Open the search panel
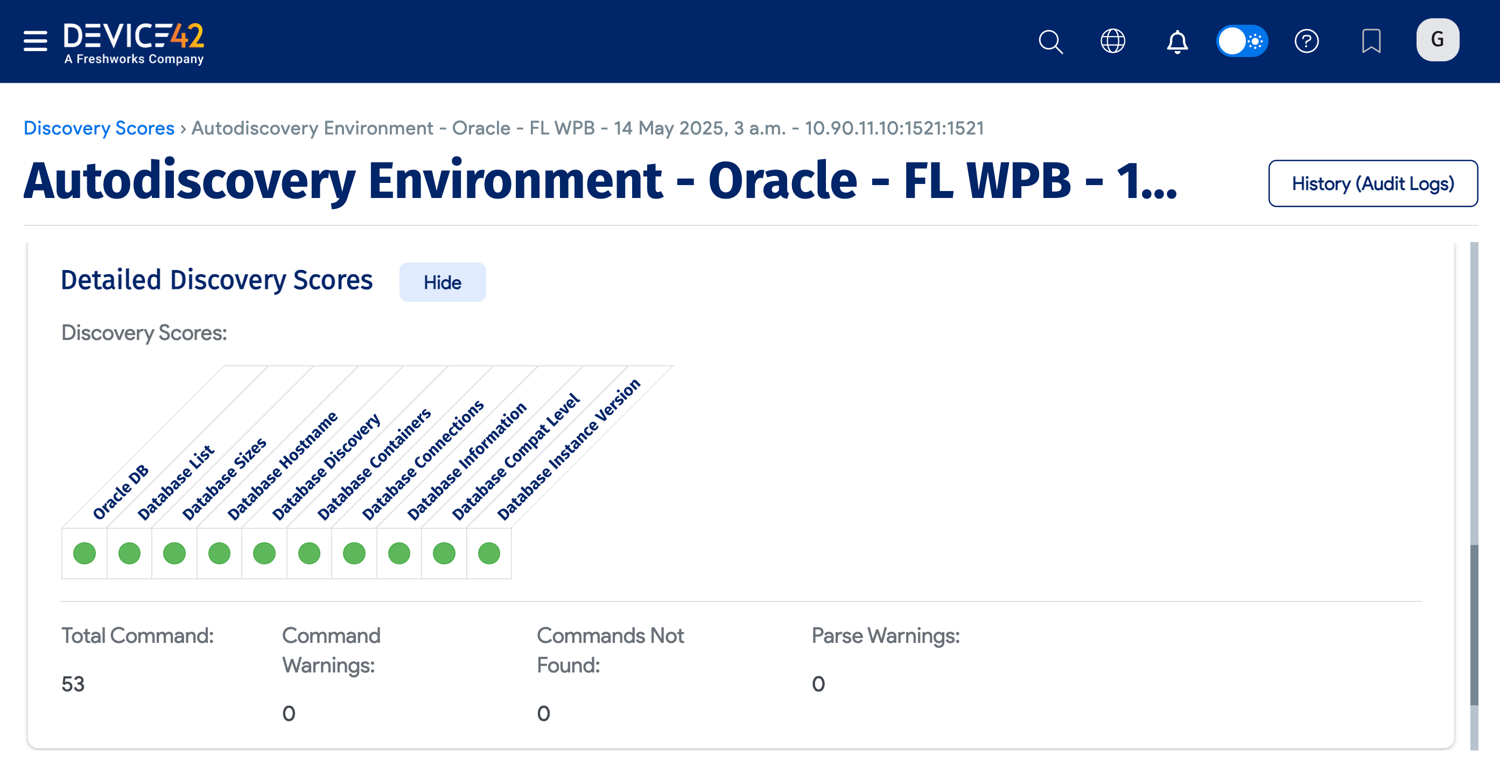The height and width of the screenshot is (765, 1500). (1050, 41)
